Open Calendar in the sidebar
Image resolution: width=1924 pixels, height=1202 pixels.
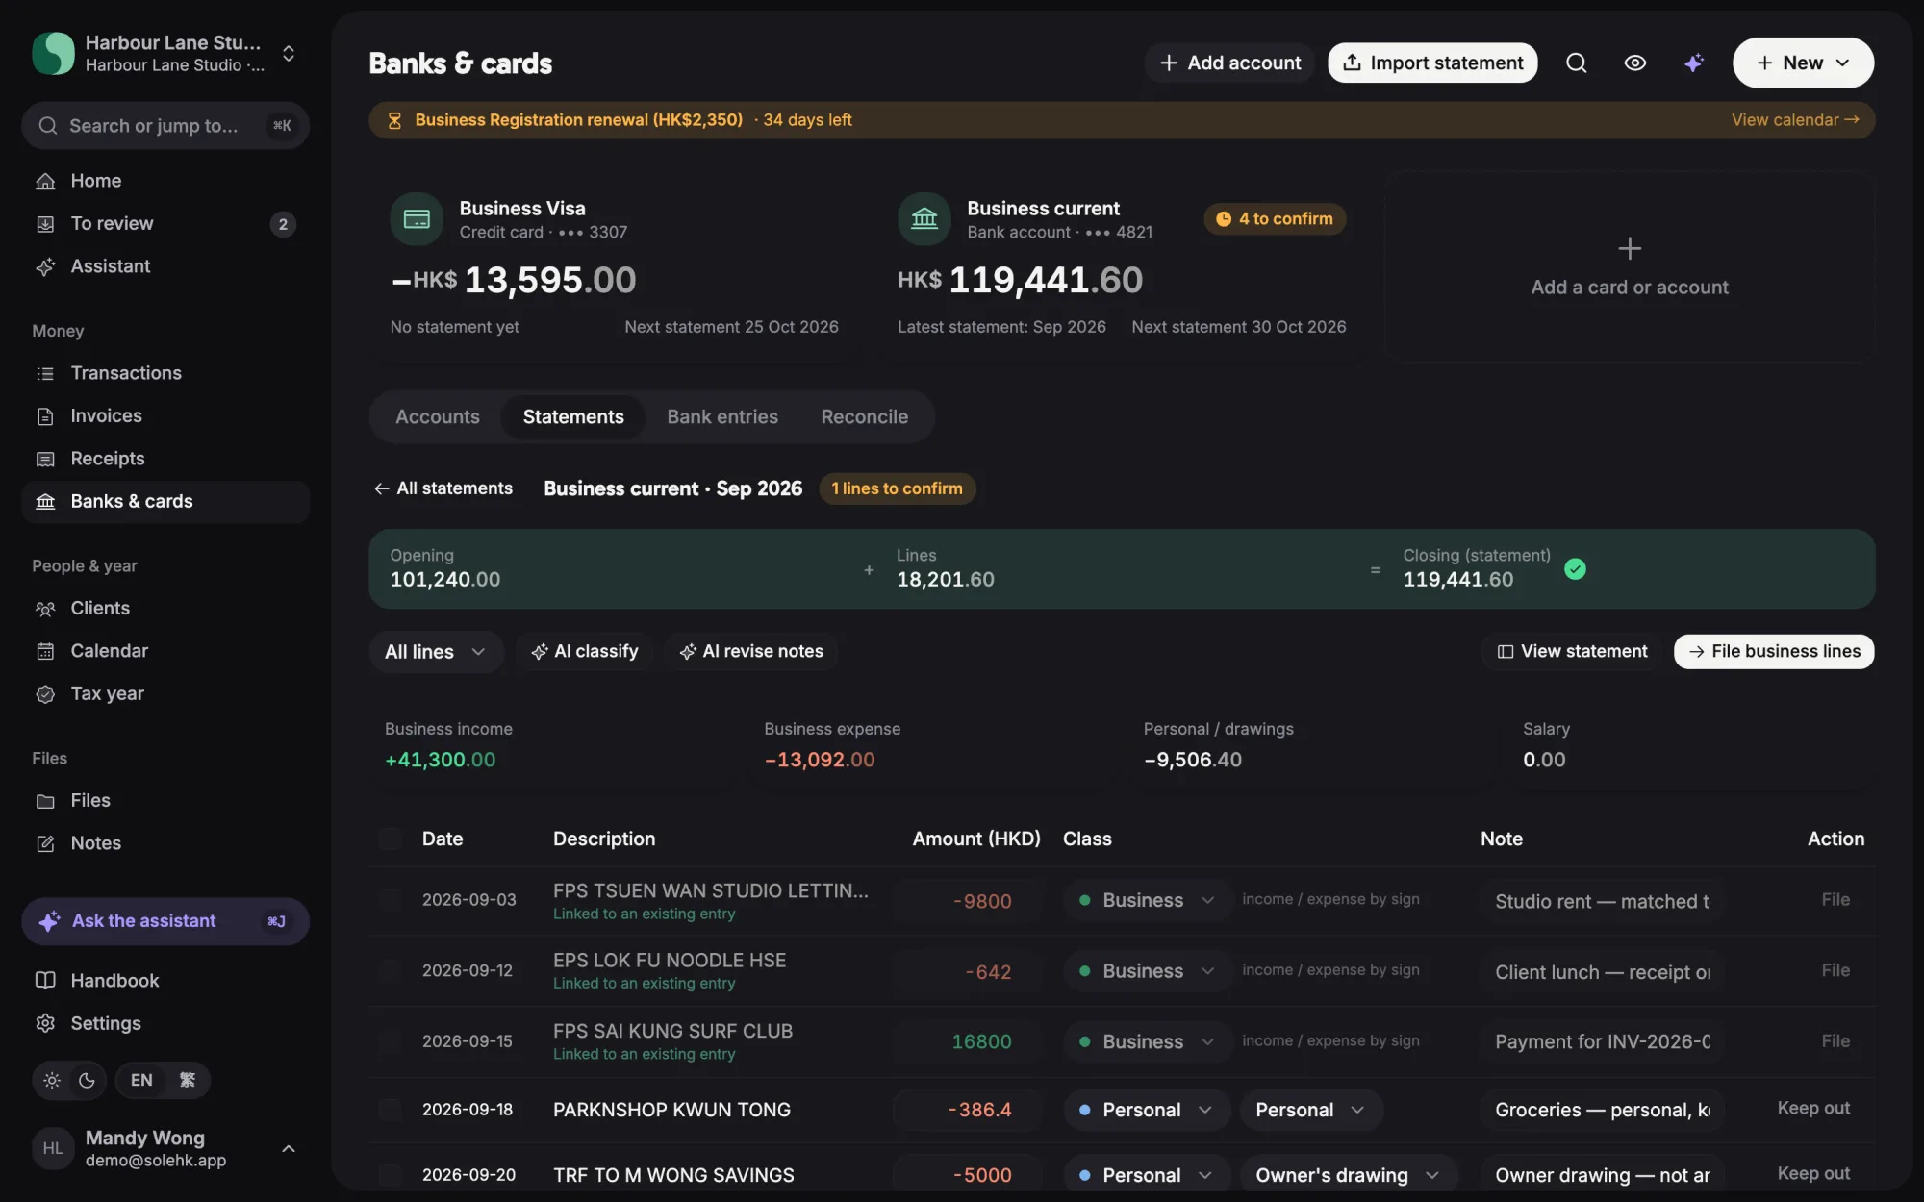165,651
